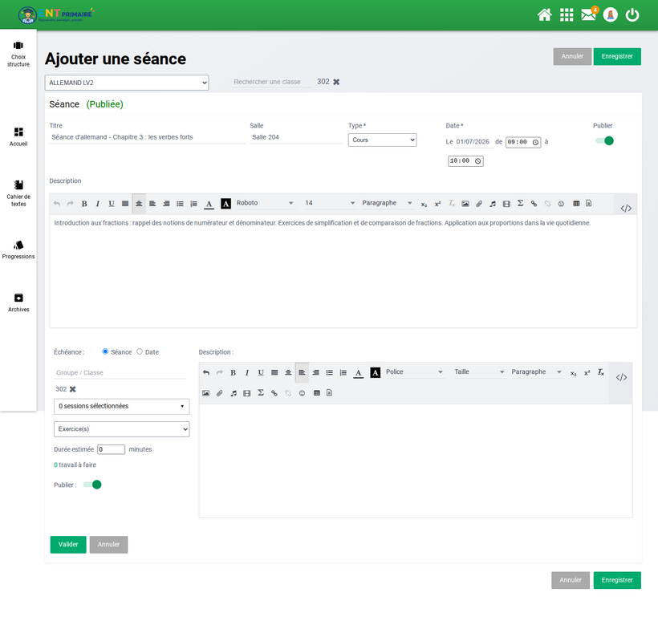Click the Rechercher une classe field
The image size is (658, 621).
click(x=272, y=82)
